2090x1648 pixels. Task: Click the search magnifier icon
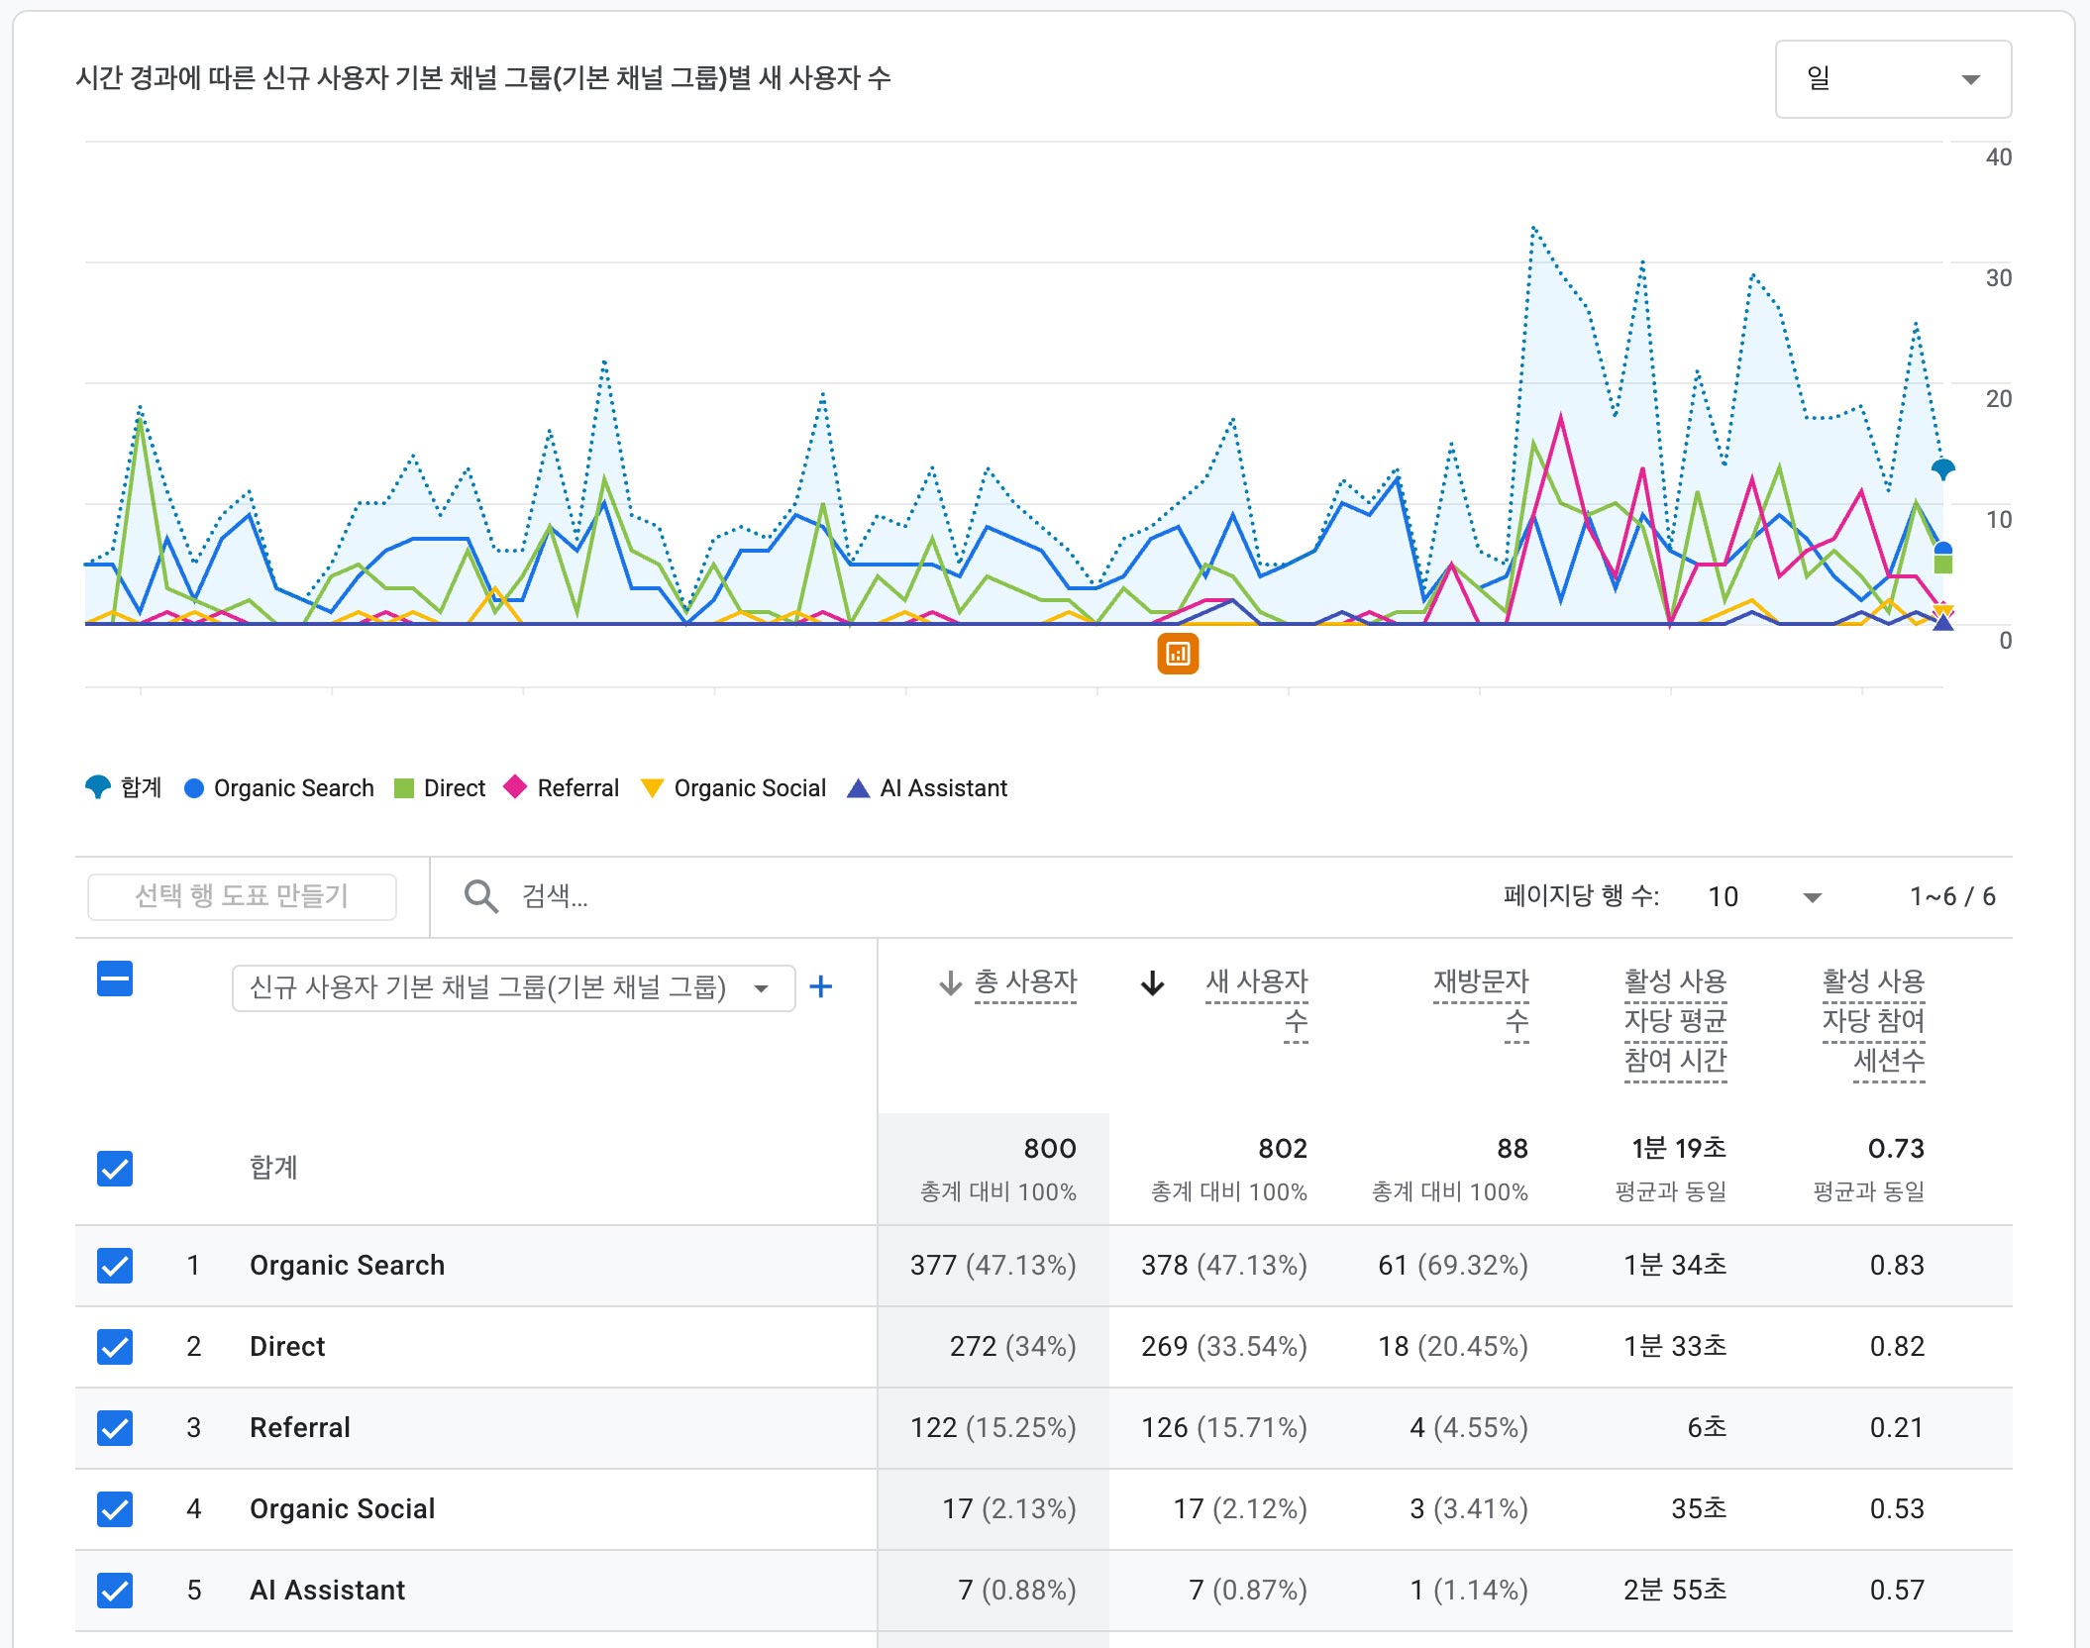tap(481, 896)
